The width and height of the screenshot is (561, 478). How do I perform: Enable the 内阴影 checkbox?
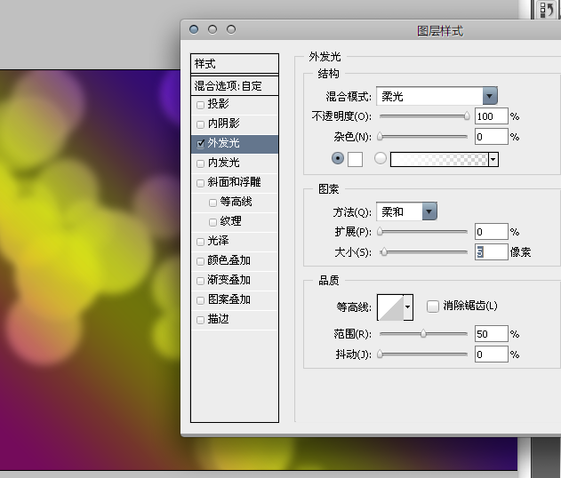pyautogui.click(x=200, y=124)
